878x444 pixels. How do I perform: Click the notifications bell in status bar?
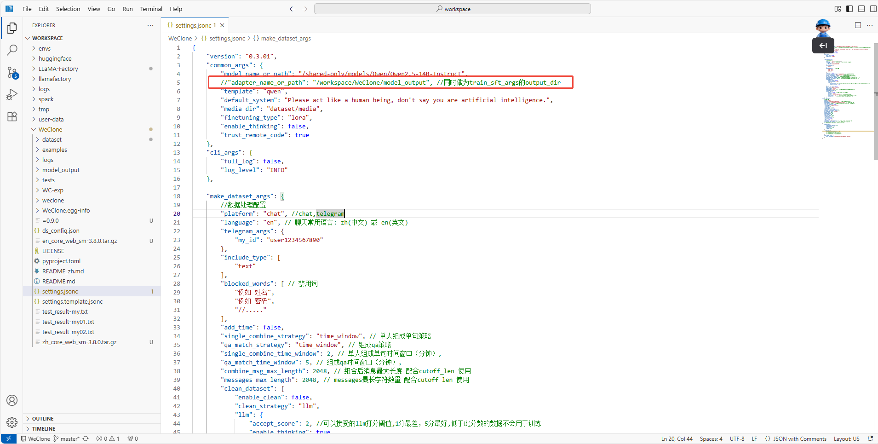[870, 438]
